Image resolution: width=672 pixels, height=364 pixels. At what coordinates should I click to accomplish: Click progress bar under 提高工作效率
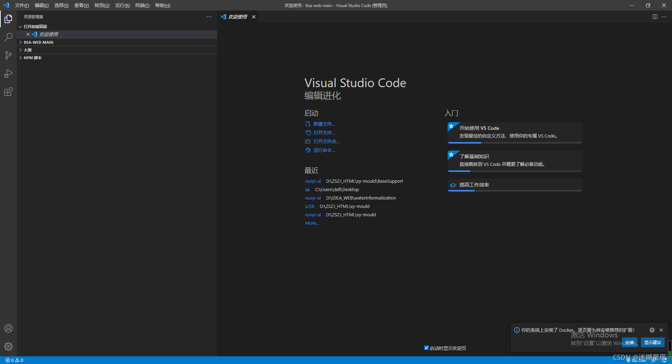pos(515,191)
